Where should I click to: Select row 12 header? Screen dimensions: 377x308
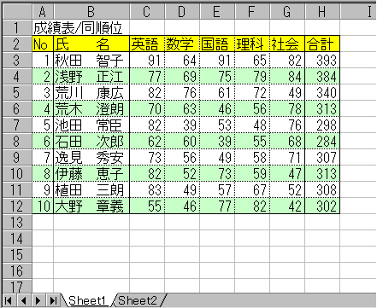(x=16, y=206)
